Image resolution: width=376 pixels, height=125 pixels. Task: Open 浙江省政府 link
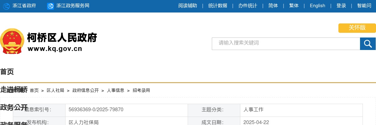click(24, 6)
